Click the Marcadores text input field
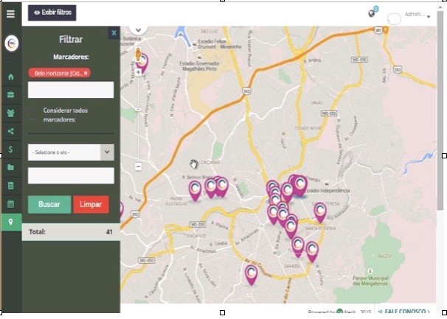Screen dimensions: 447x319 pyautogui.click(x=71, y=90)
